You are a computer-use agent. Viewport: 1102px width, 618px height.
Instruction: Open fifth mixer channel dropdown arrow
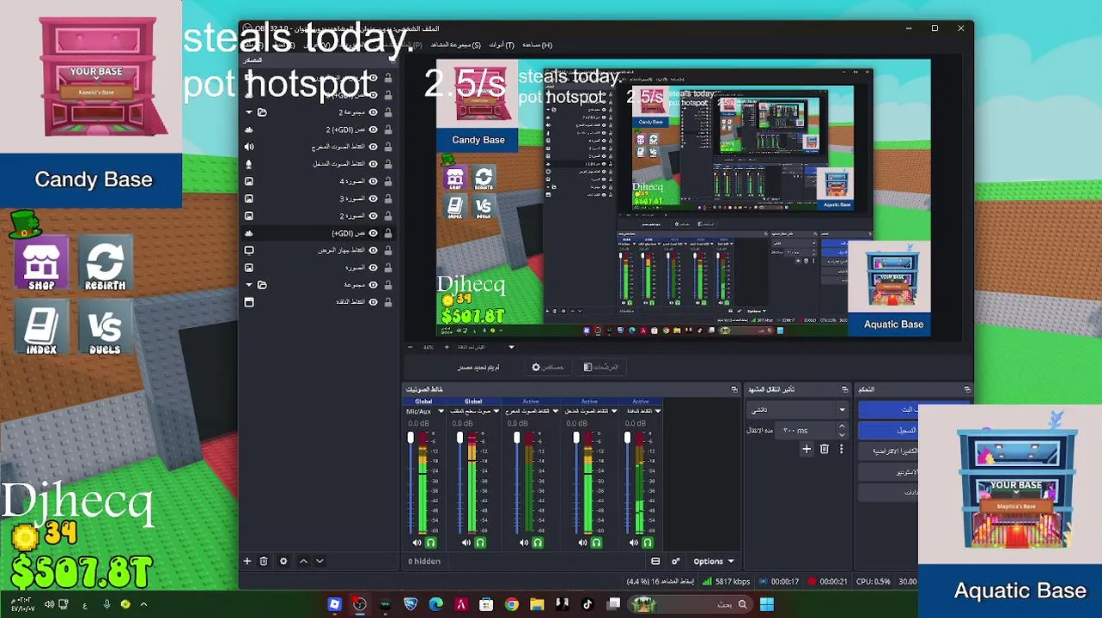(x=658, y=411)
